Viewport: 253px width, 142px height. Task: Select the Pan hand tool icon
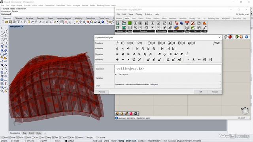tap(36, 22)
